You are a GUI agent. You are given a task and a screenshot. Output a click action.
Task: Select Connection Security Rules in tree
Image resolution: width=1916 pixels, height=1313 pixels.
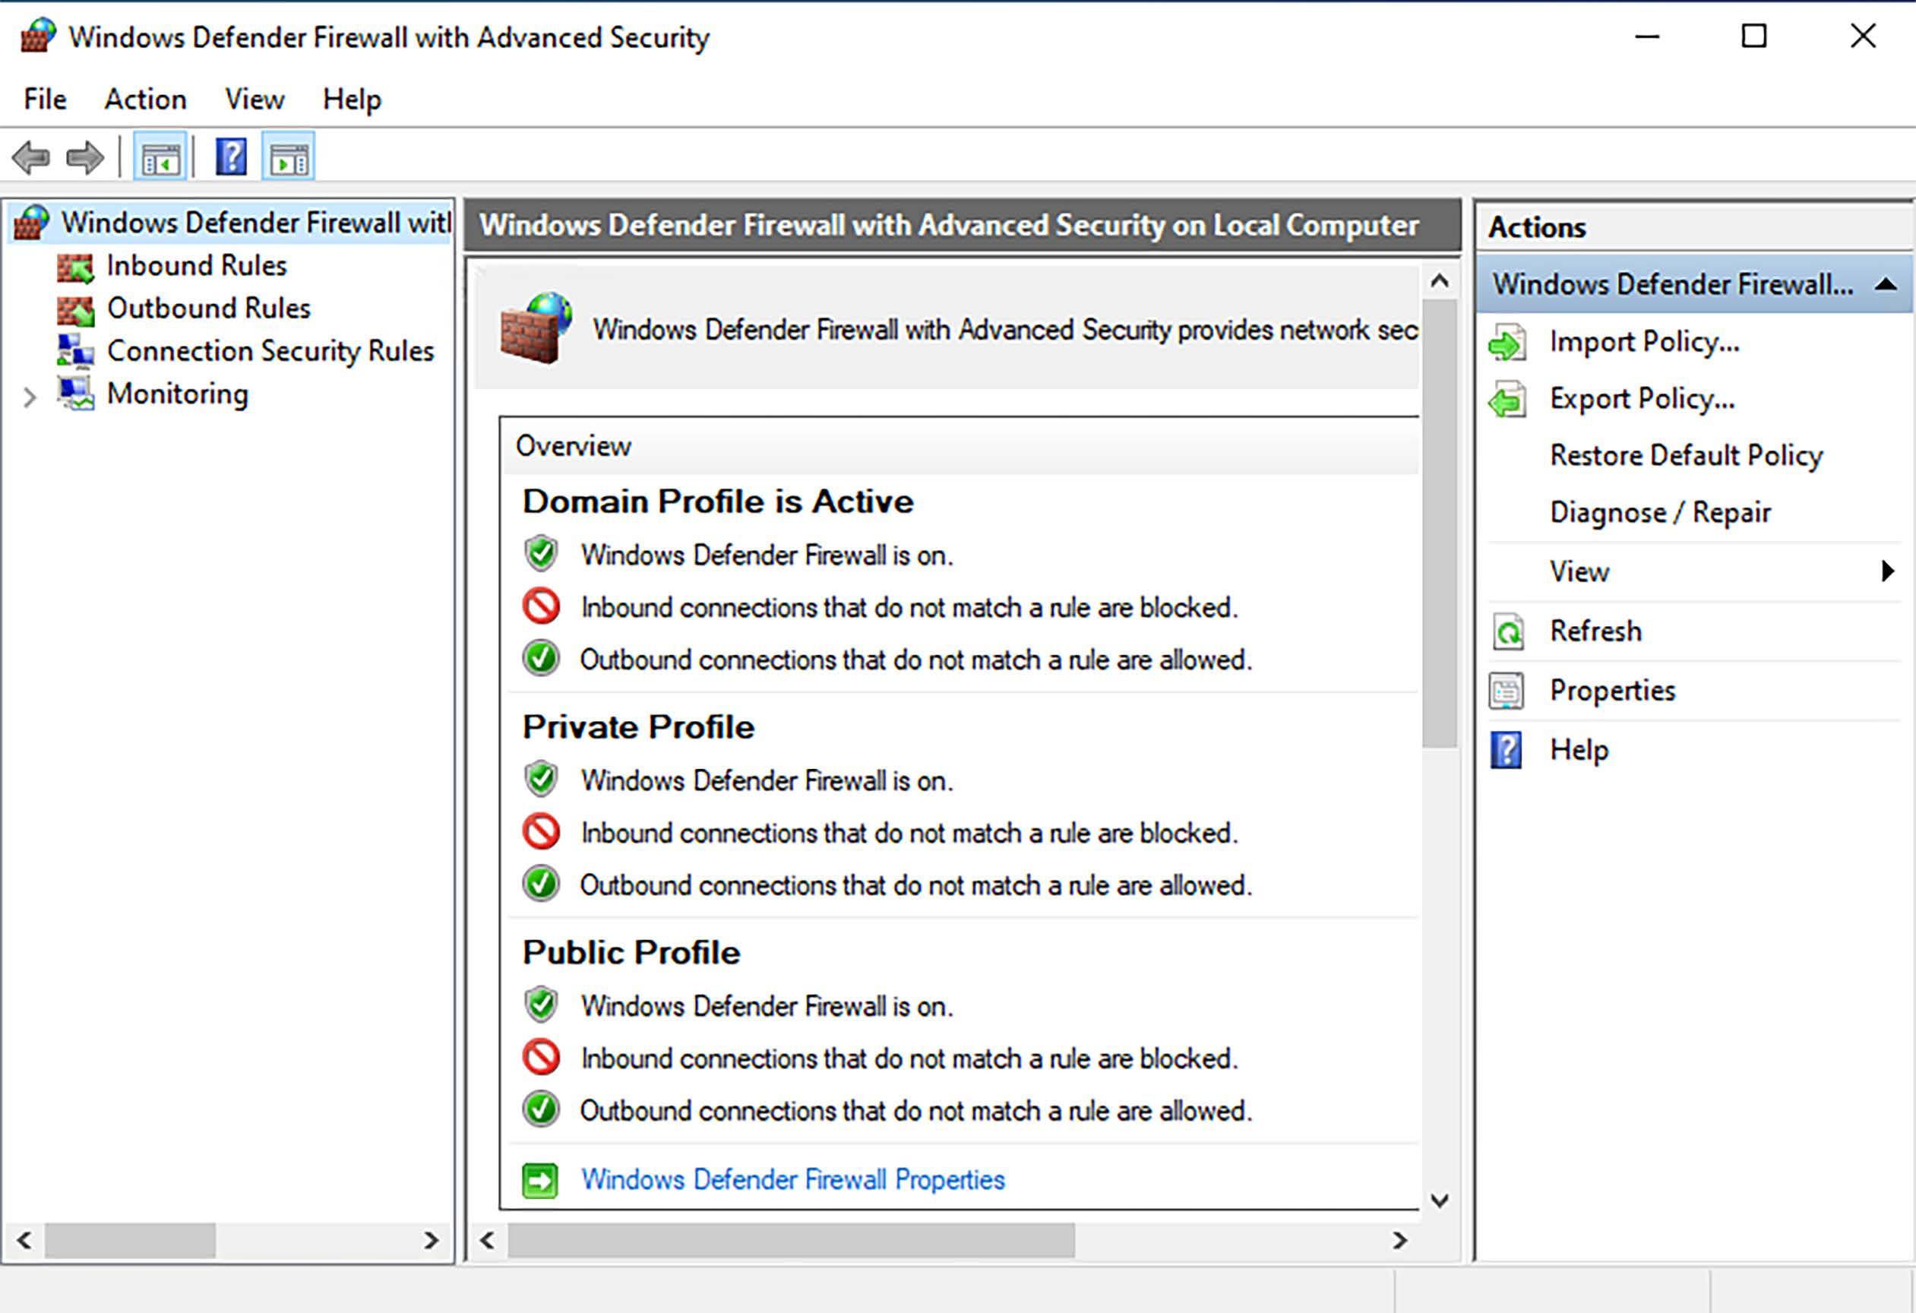click(270, 351)
